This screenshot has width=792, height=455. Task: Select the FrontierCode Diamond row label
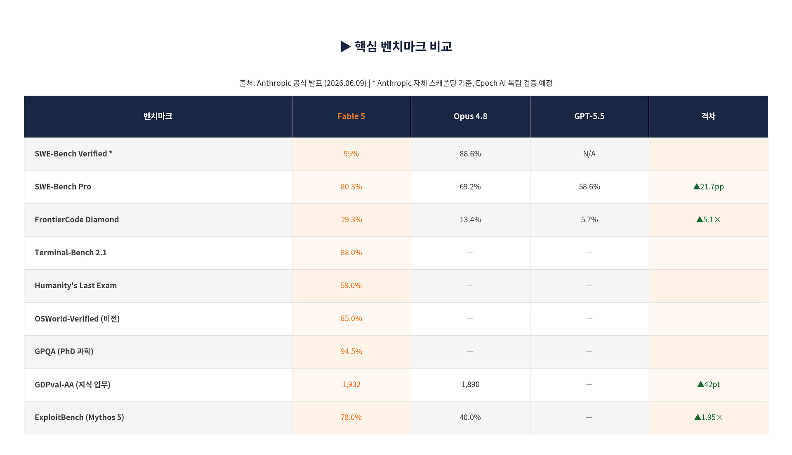coord(77,219)
